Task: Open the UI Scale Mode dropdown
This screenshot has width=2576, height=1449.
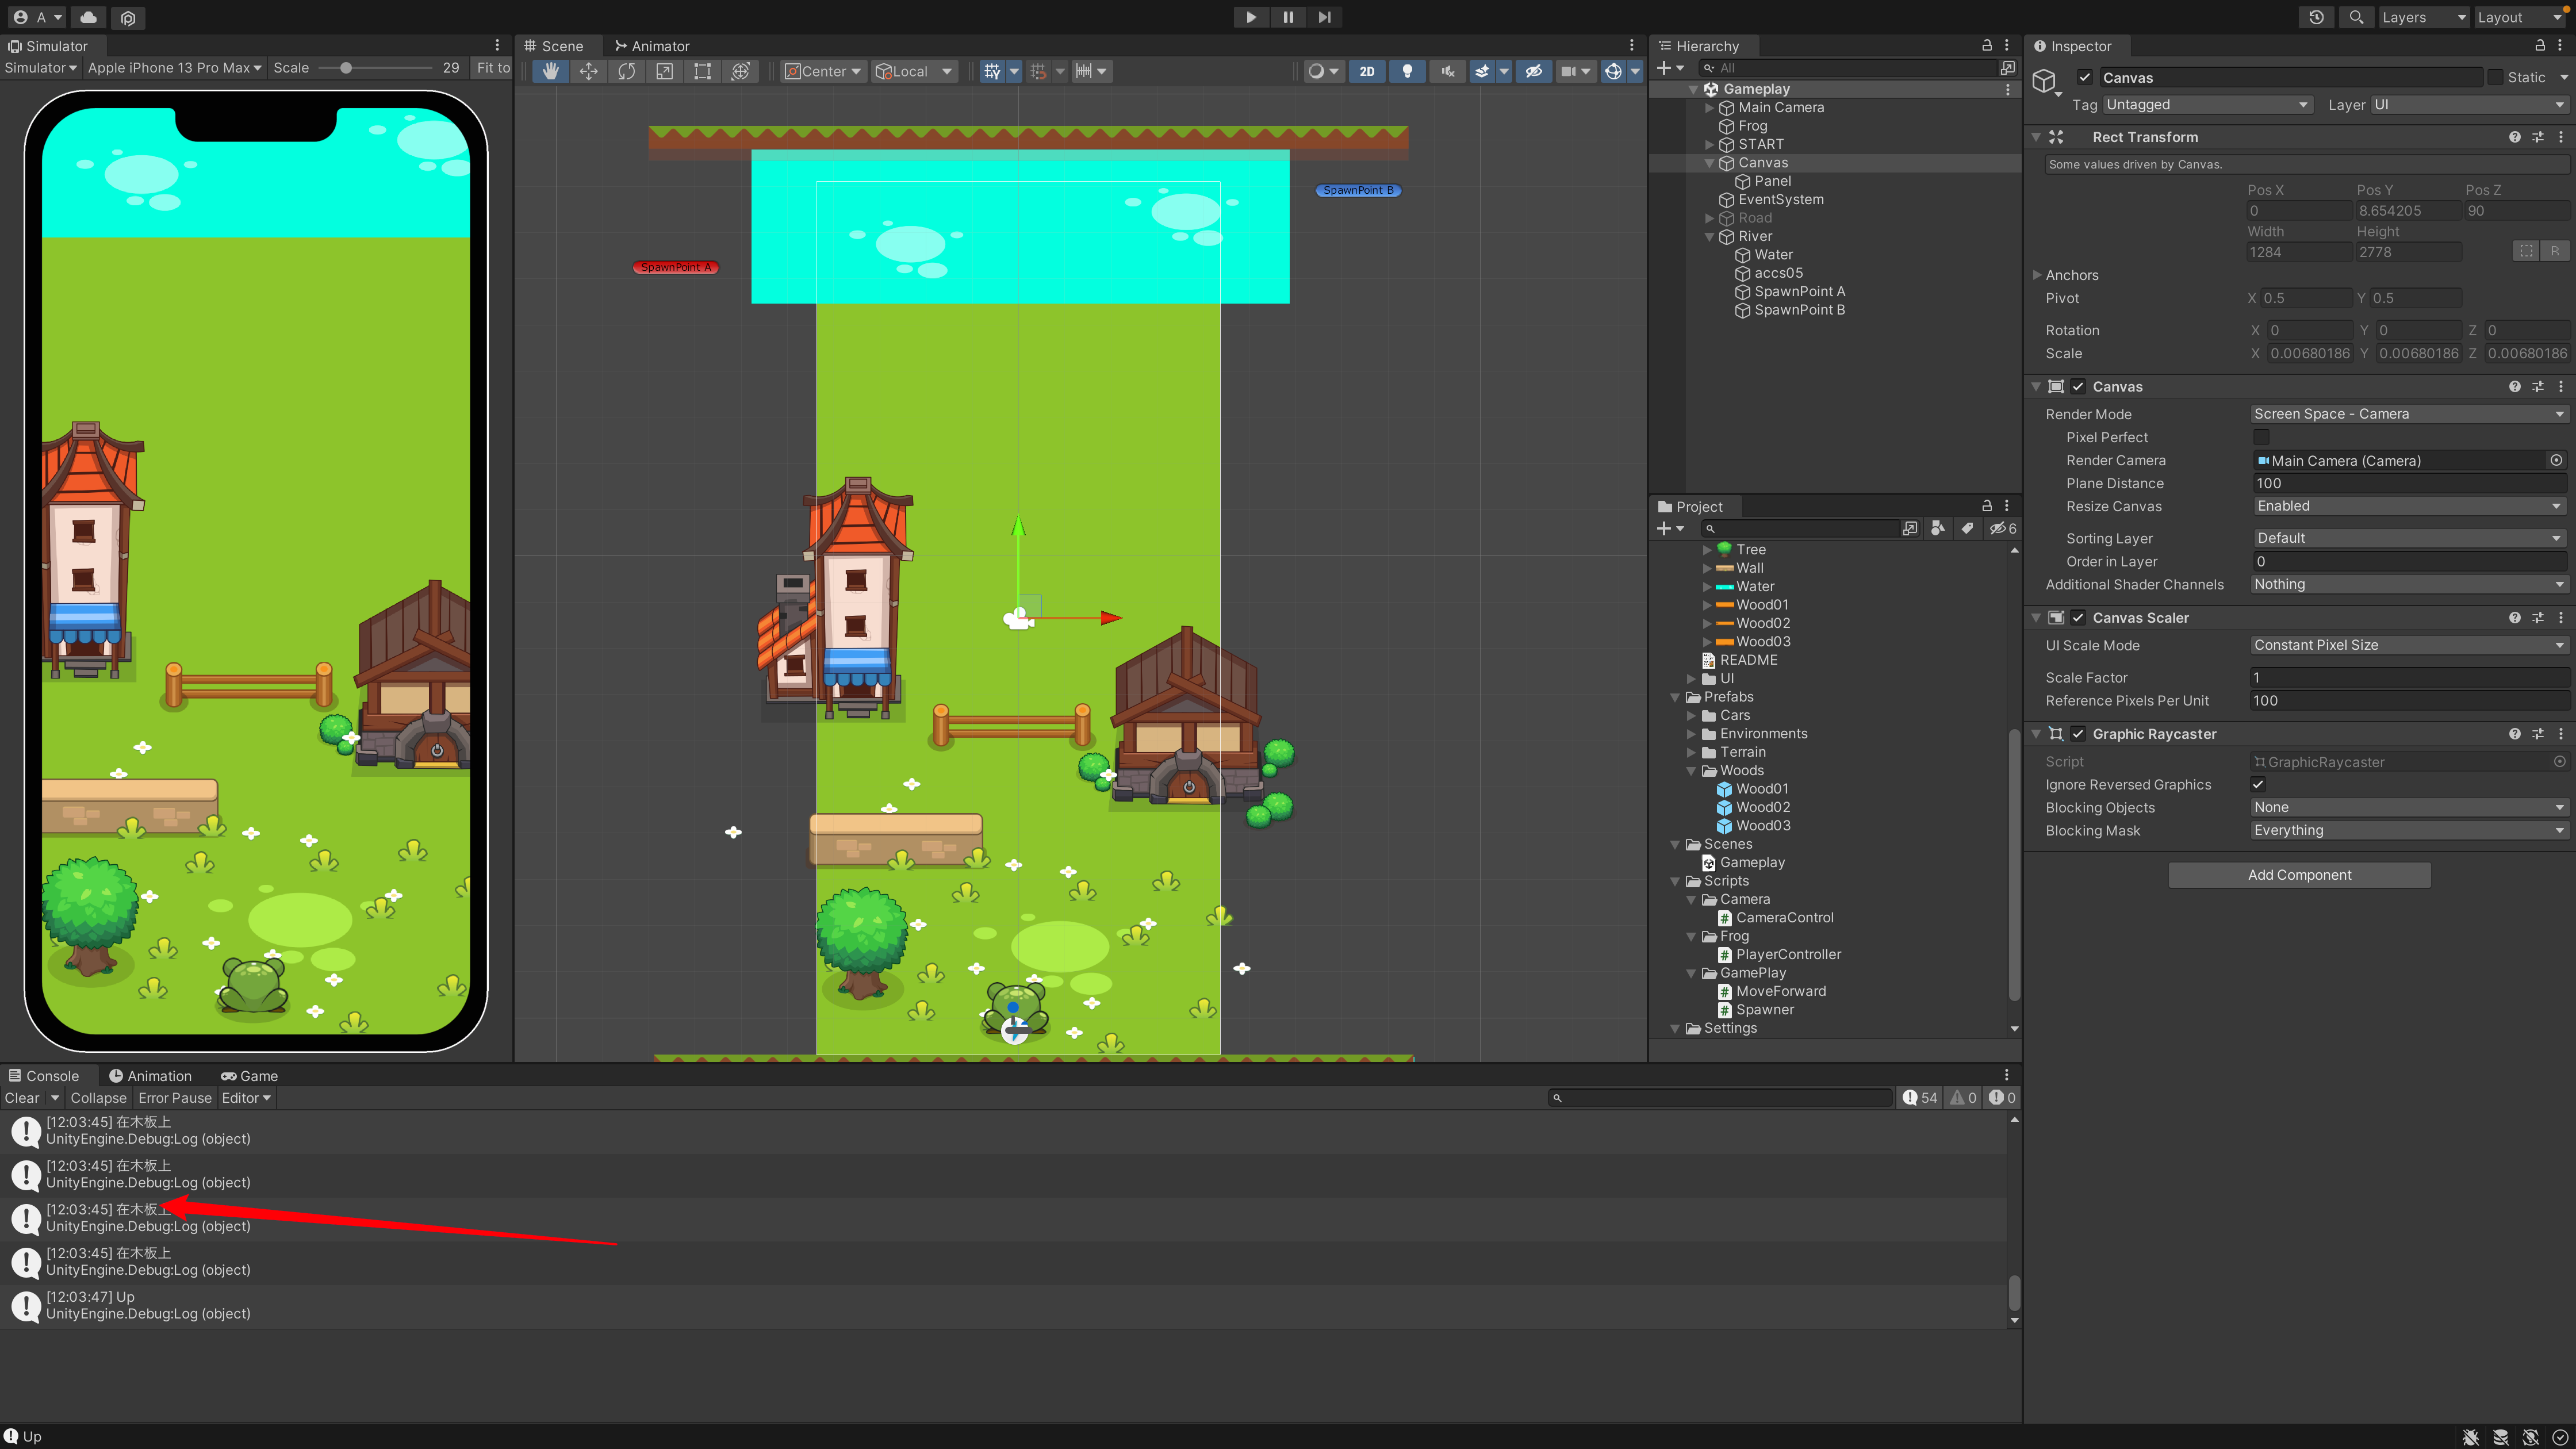Action: click(2410, 645)
